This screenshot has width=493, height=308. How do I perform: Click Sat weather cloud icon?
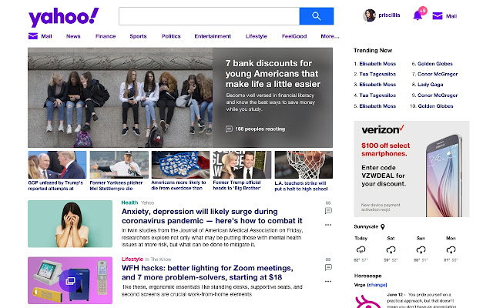click(x=391, y=249)
